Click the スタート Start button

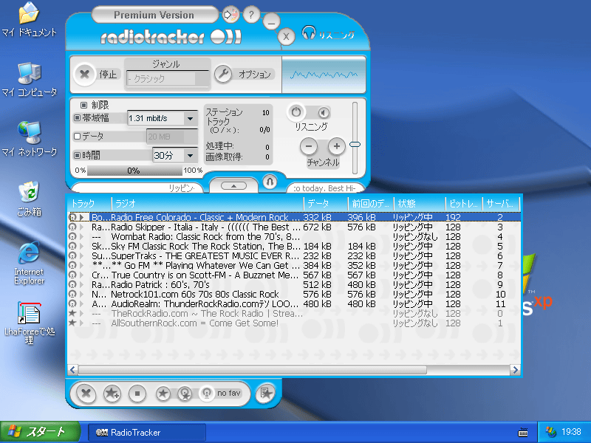[x=40, y=432]
